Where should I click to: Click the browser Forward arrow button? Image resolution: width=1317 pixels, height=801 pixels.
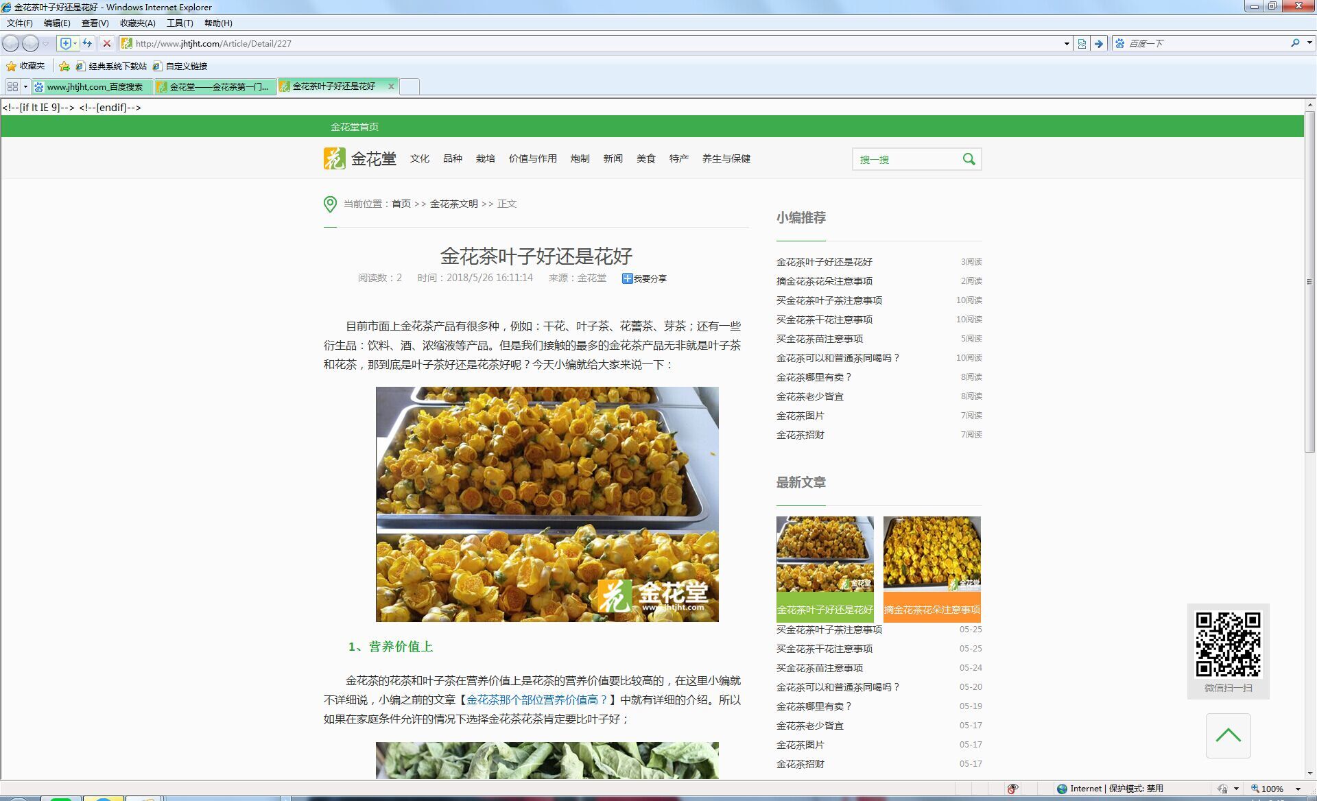pos(31,43)
